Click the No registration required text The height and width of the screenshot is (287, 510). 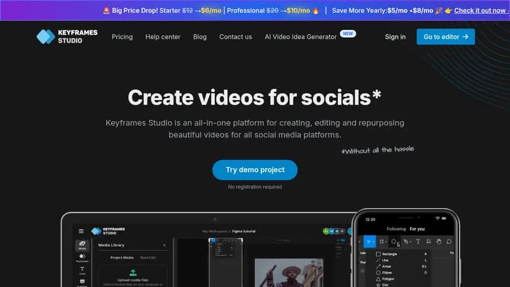tap(254, 187)
